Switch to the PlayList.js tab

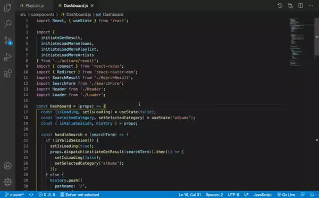pyautogui.click(x=32, y=6)
